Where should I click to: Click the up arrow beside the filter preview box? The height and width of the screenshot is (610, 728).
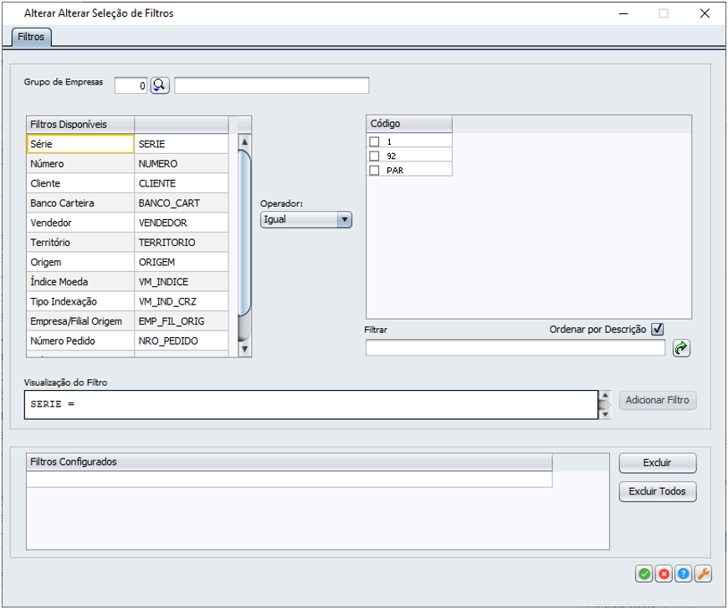[605, 396]
